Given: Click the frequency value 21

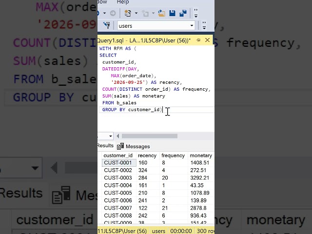Looking at the screenshot, I should click(x=165, y=208).
